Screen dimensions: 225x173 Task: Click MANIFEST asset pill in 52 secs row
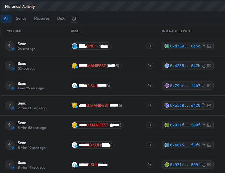pyautogui.click(x=96, y=66)
